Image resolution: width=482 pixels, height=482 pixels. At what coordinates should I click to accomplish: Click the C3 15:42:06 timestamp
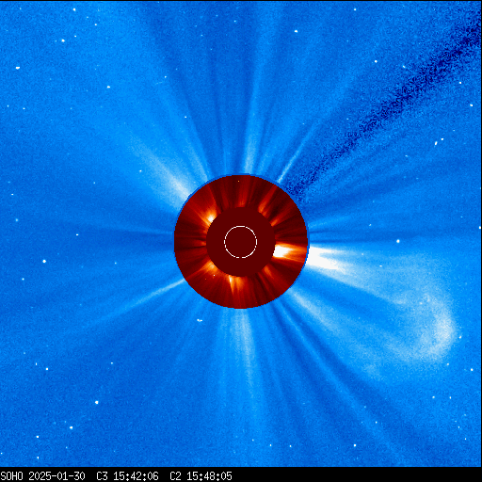[x=127, y=476]
